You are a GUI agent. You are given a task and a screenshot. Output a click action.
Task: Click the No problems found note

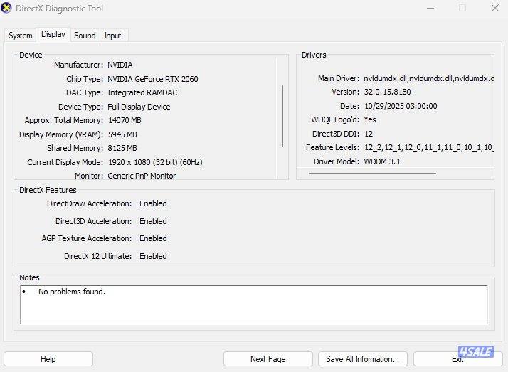(x=72, y=292)
